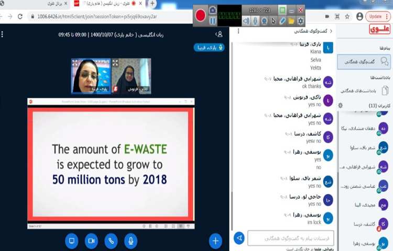Select user دهقان مشادی، نیکا

click(x=365, y=129)
